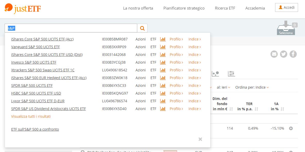The height and width of the screenshot is (152, 305).
Task: Share page on Facebook
Action: pyautogui.click(x=293, y=54)
